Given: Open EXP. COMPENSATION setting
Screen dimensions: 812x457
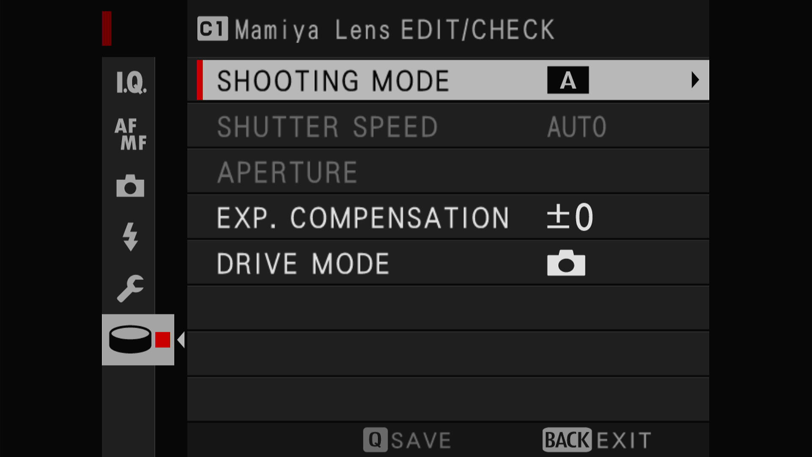Looking at the screenshot, I should 448,217.
